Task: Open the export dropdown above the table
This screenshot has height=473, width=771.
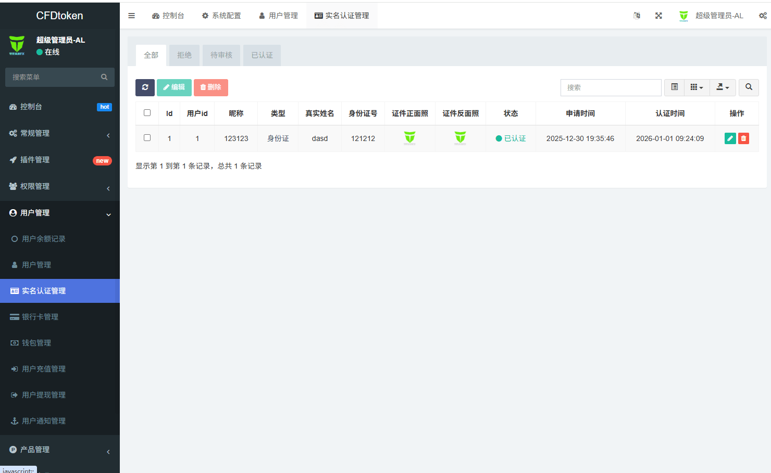Action: (722, 87)
